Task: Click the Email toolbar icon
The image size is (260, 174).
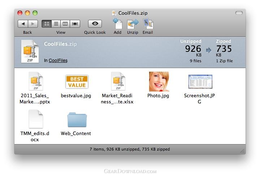Action: coord(148,24)
